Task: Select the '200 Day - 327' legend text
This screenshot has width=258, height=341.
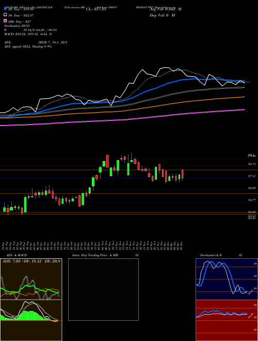Action: point(19,22)
